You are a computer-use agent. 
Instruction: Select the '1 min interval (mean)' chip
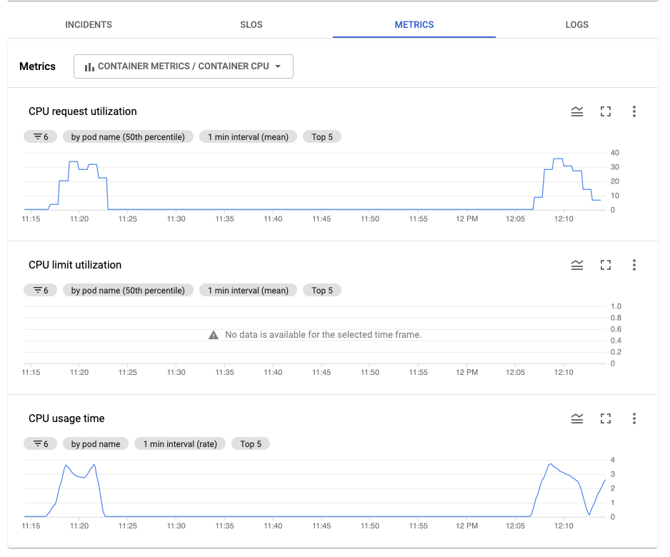pos(248,136)
